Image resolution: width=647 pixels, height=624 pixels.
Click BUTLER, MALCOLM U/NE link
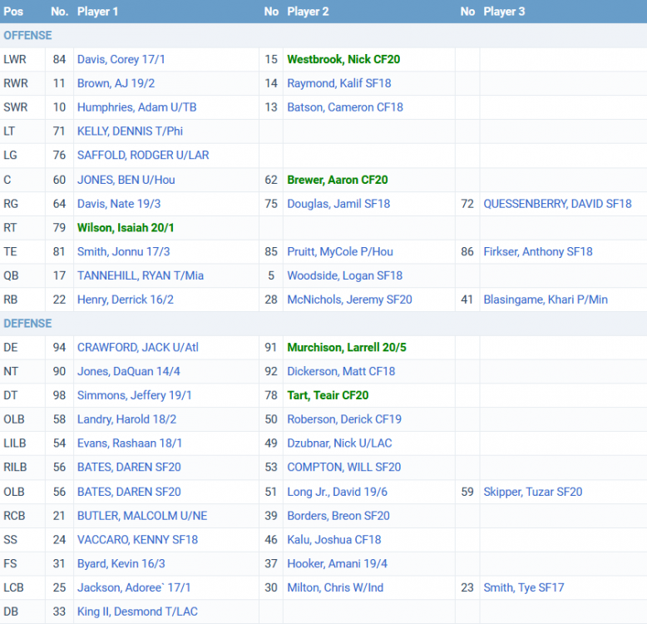click(142, 516)
